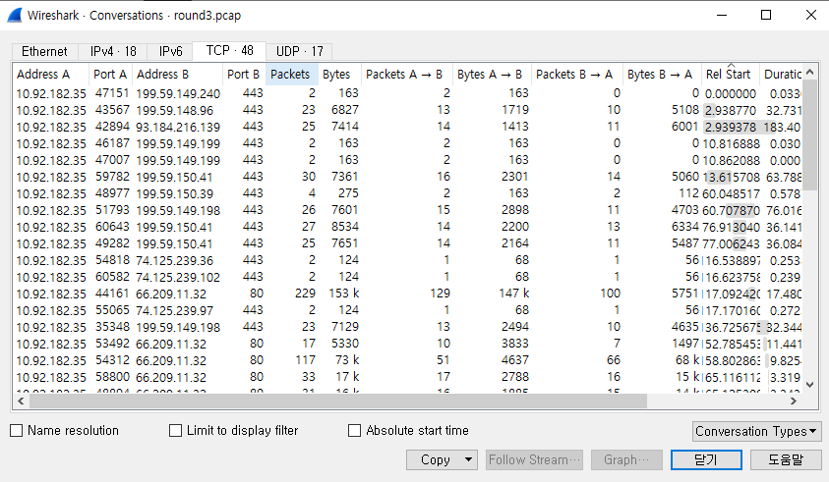Sort by the Rel Start column header
The width and height of the screenshot is (829, 482).
pyautogui.click(x=730, y=75)
